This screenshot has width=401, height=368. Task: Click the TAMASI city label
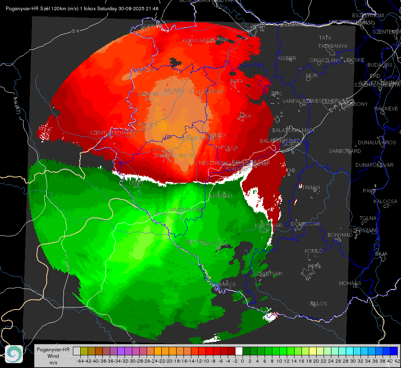(x=311, y=187)
